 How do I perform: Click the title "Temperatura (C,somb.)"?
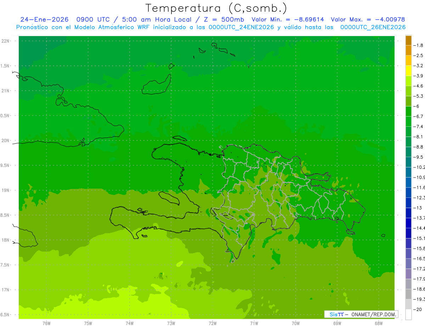[216, 8]
